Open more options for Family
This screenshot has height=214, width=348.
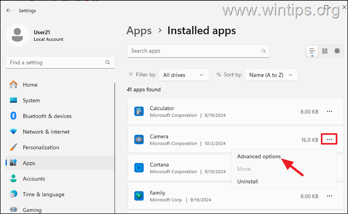(x=329, y=196)
